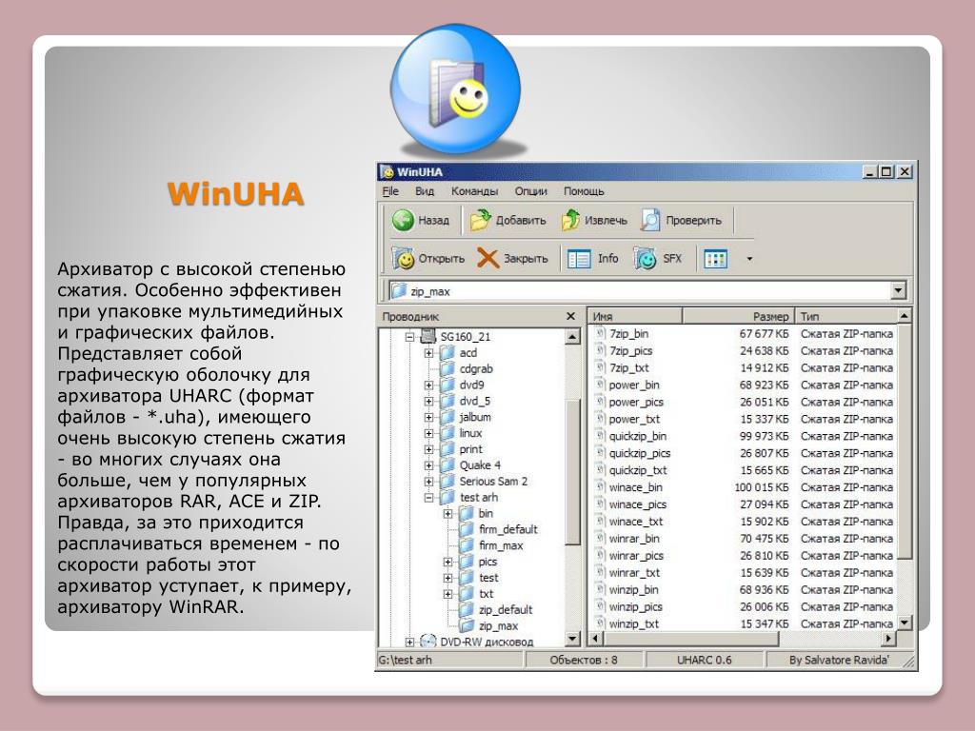975x731 pixels.
Task: Click the Объектов : 8 status entry
Action: pos(584,661)
